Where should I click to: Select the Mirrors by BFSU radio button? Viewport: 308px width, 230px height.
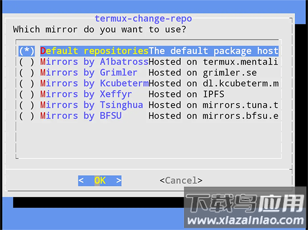pyautogui.click(x=27, y=116)
